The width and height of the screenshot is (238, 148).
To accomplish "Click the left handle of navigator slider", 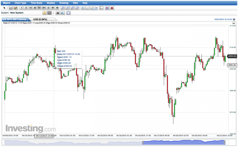I will pyautogui.click(x=143, y=142).
